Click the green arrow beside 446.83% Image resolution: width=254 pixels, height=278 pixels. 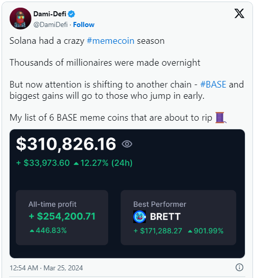pos(32,231)
